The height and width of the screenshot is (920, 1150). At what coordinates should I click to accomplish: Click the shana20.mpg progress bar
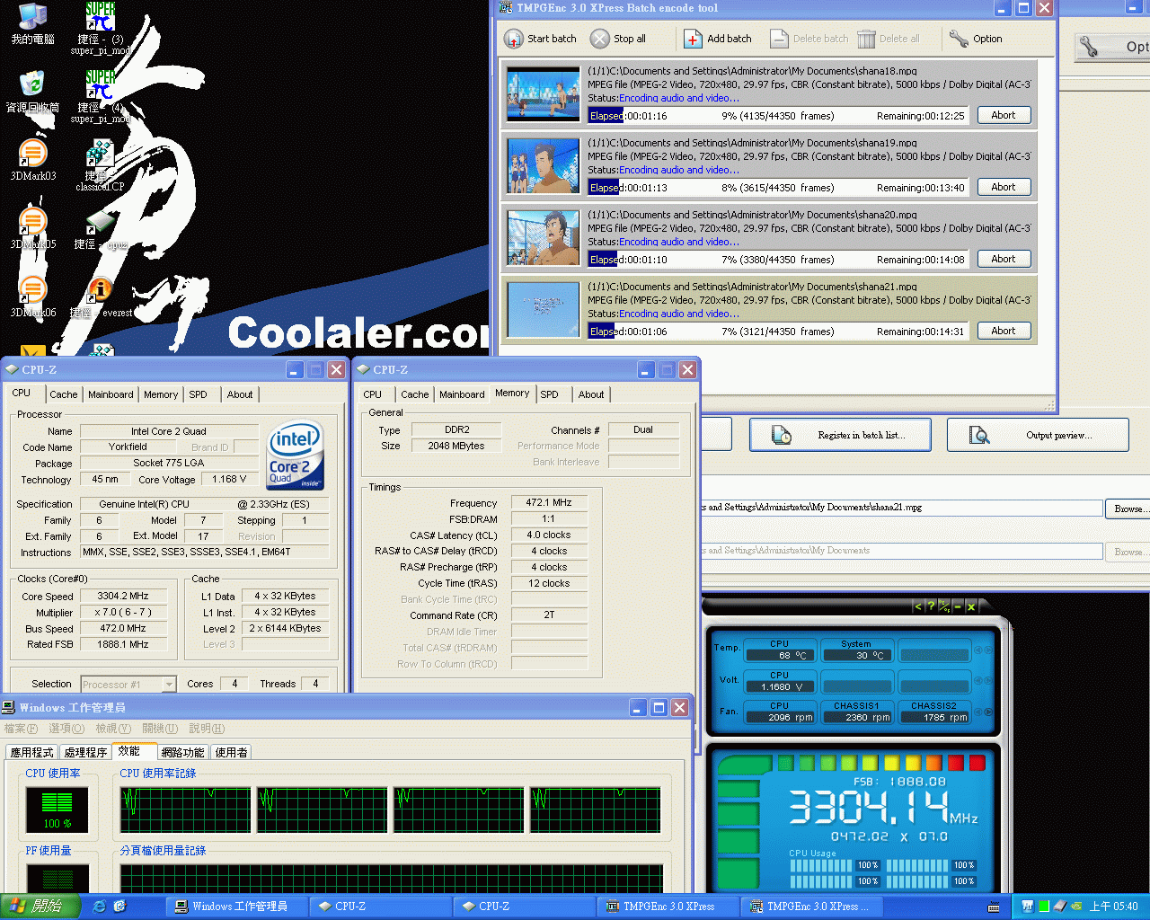coord(777,260)
